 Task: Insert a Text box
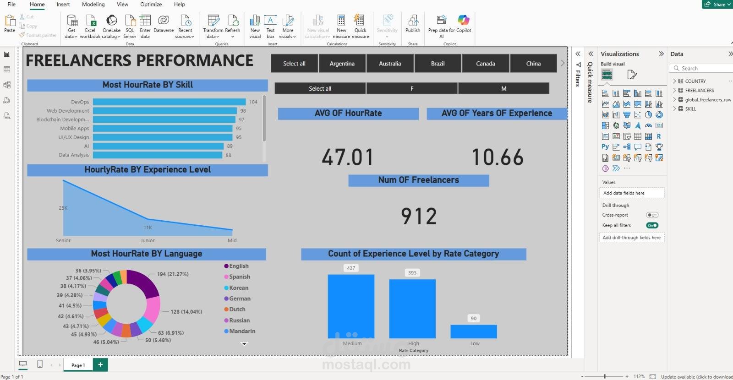(271, 26)
